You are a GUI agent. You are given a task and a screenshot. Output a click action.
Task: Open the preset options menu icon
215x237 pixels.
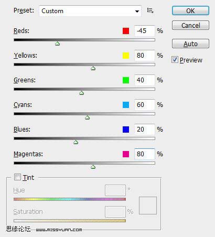(x=150, y=10)
